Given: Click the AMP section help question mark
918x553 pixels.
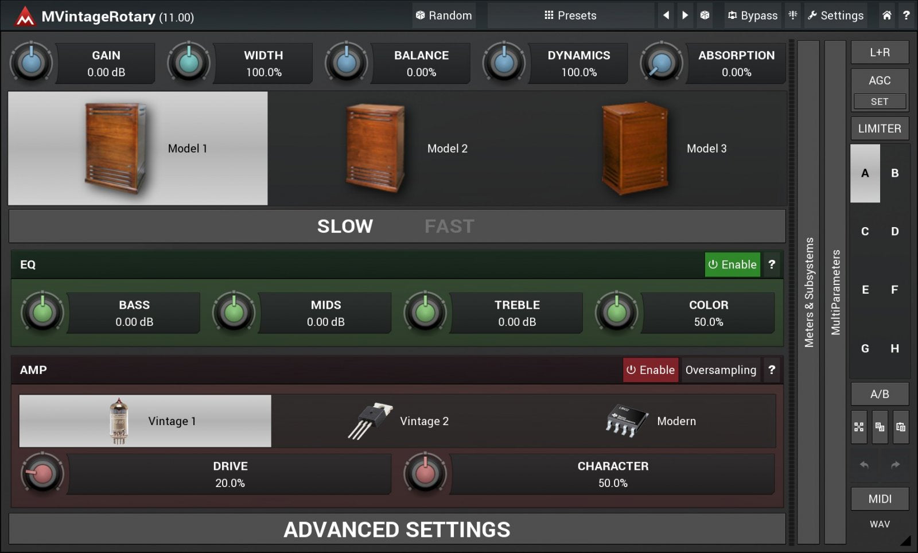Looking at the screenshot, I should click(x=772, y=370).
